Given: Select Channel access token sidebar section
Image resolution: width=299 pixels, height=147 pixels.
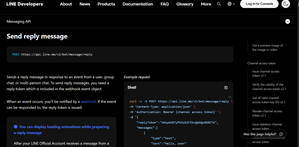Looking at the screenshot, I should pyautogui.click(x=262, y=63).
